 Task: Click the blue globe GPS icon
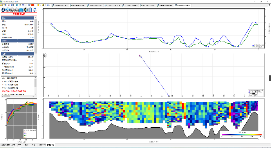coord(7,10)
